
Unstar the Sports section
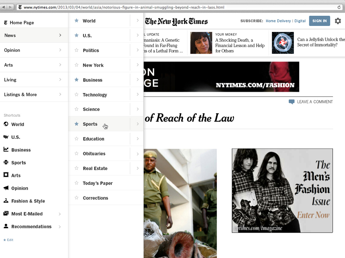pos(76,124)
